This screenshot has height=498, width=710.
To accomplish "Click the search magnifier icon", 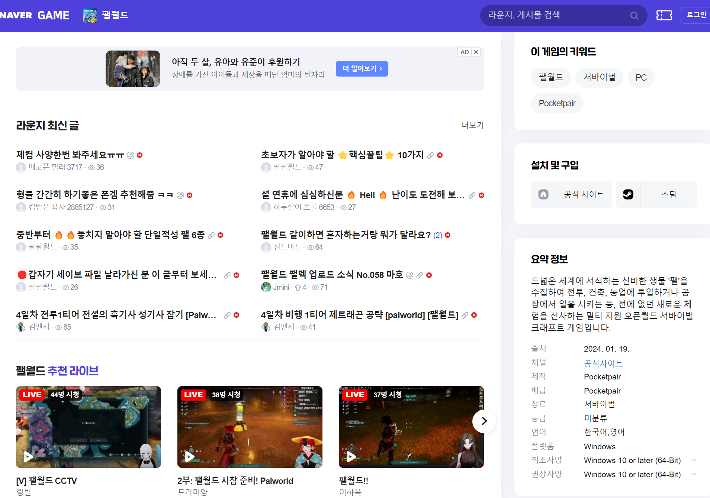I will [634, 16].
